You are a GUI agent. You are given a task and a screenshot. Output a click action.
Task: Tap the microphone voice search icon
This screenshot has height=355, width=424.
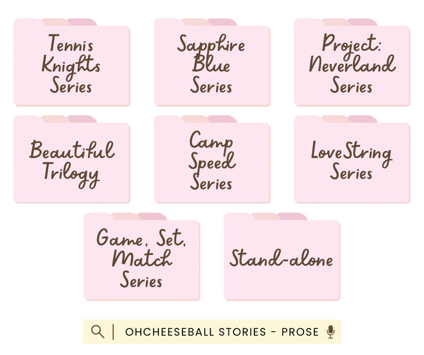tap(331, 332)
